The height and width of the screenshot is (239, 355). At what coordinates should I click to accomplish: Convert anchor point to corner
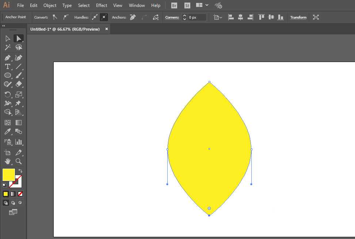[x=55, y=17]
